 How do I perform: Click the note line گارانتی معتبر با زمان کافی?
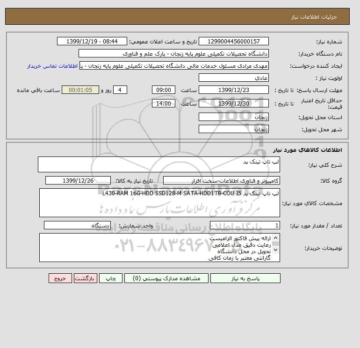pos(239,258)
